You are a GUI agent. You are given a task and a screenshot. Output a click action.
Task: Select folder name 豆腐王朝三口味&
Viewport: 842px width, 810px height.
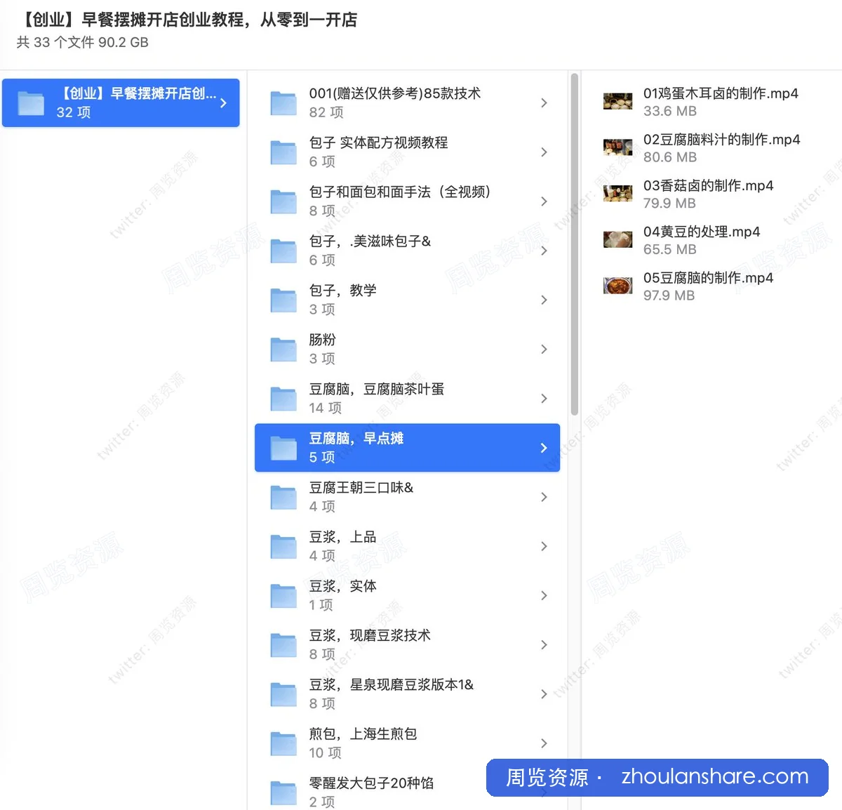point(361,488)
